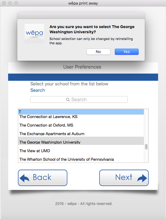
Task: Click the highlighted T section header row
Action: tap(81, 112)
